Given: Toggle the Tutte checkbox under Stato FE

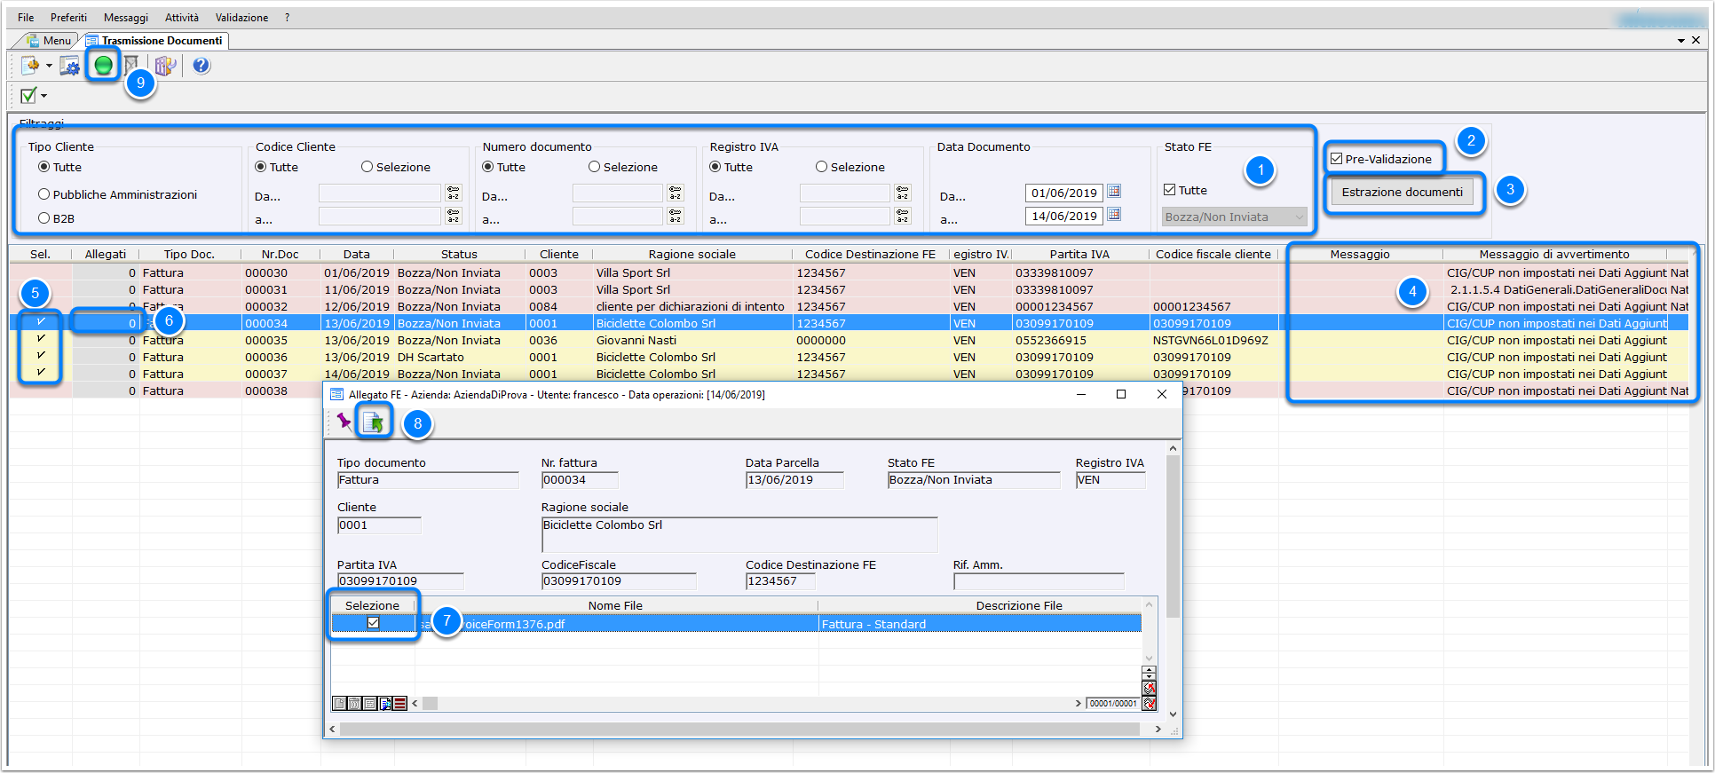Looking at the screenshot, I should 1170,190.
